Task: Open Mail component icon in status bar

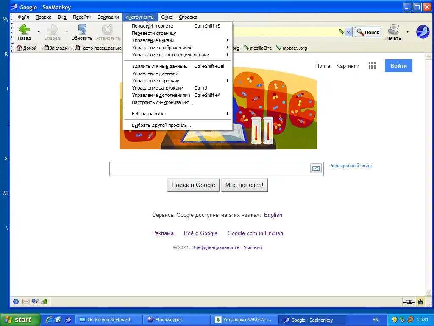Action: (x=26, y=302)
